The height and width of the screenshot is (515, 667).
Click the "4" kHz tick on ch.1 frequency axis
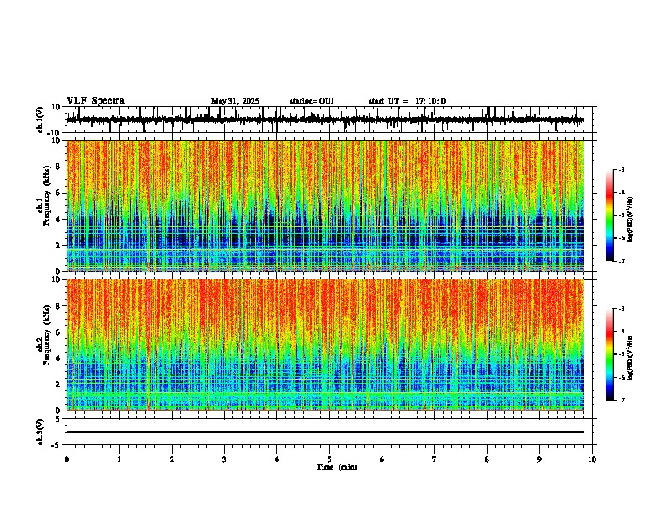(59, 220)
